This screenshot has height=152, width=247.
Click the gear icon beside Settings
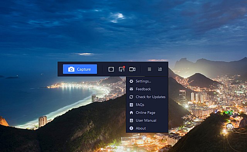coord(131,81)
